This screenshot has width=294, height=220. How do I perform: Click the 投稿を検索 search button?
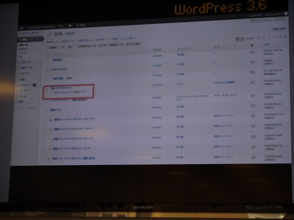click(x=279, y=29)
